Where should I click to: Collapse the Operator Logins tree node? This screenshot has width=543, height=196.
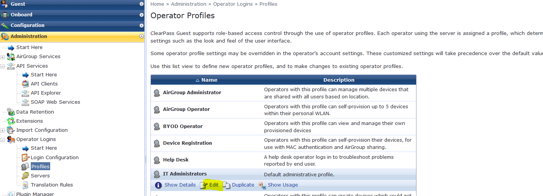3,140
